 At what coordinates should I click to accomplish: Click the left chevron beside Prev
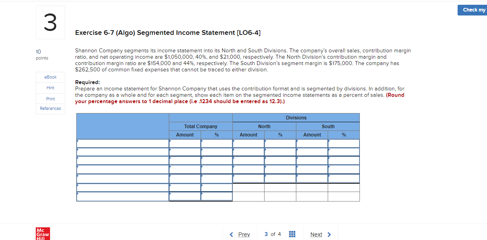click(x=232, y=234)
